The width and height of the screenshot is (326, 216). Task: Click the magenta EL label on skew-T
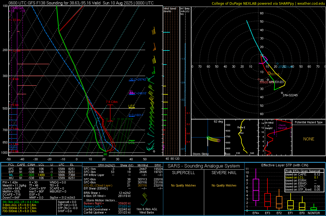click(x=131, y=92)
